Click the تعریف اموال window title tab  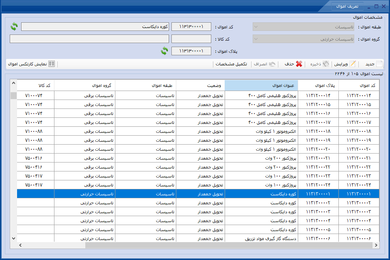point(347,6)
